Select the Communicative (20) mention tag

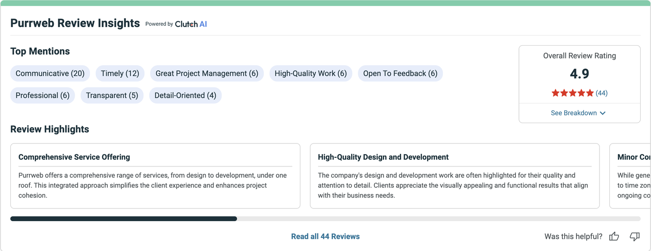tap(50, 73)
